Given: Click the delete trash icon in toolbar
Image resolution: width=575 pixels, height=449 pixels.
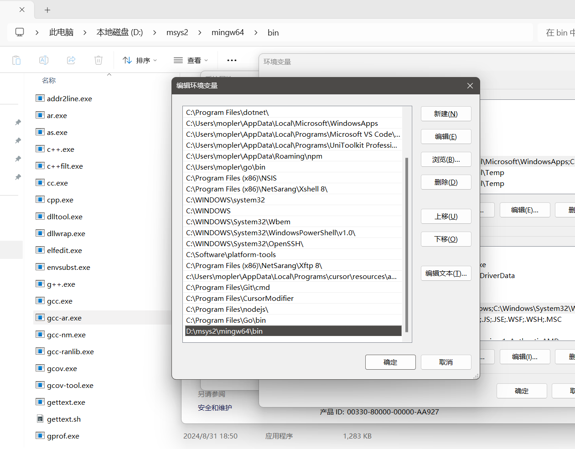Looking at the screenshot, I should coord(98,60).
